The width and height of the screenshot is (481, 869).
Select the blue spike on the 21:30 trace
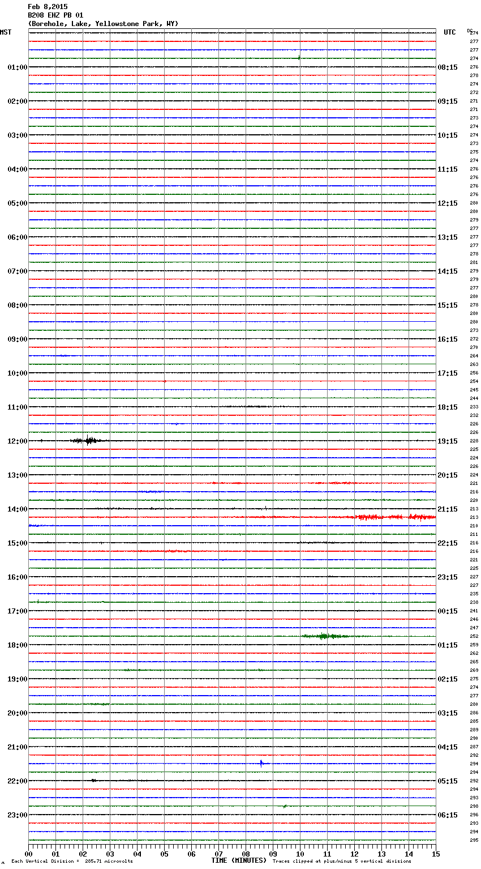pyautogui.click(x=261, y=763)
